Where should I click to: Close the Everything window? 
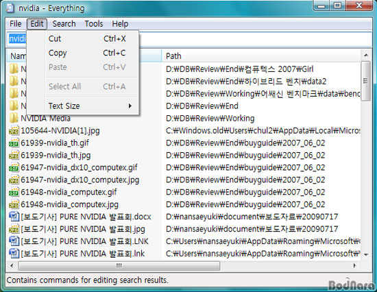pos(360,5)
